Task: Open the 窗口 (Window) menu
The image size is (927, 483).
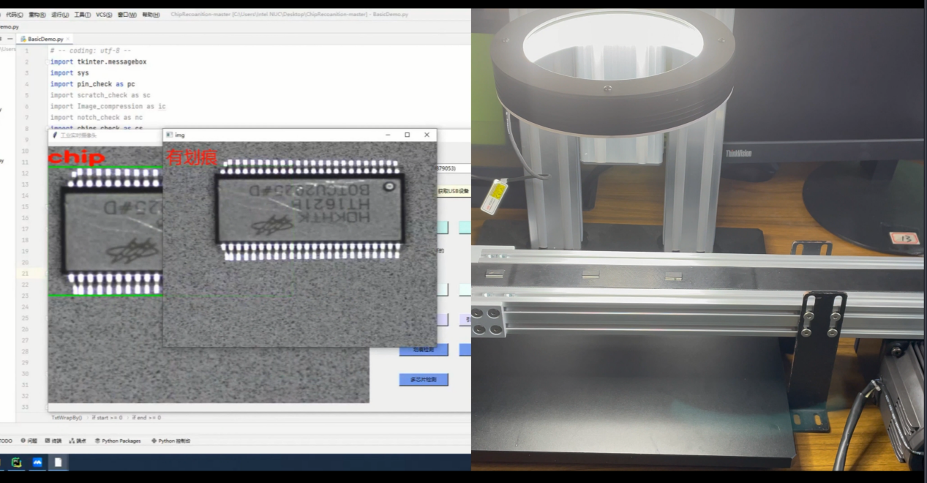Action: pyautogui.click(x=127, y=14)
